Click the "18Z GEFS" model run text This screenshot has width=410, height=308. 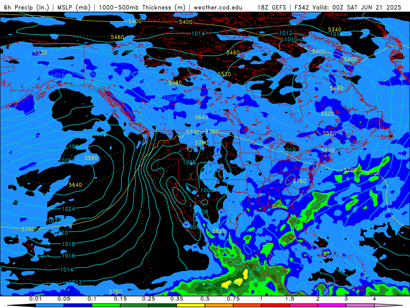(x=272, y=7)
